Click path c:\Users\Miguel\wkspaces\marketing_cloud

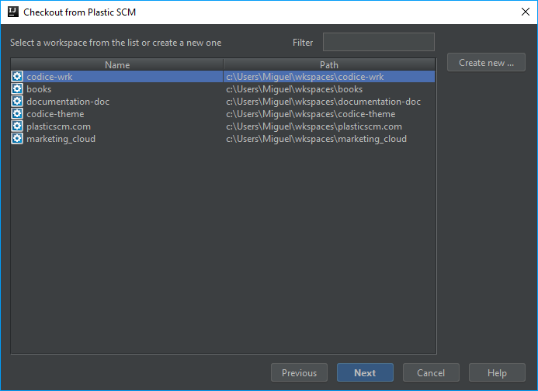[316, 139]
